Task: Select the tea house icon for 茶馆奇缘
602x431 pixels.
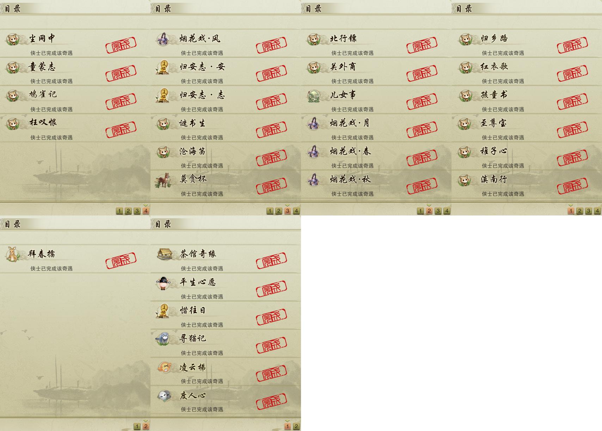Action: coord(164,254)
